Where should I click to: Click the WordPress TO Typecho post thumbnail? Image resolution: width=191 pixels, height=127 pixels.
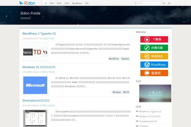pos(35,52)
